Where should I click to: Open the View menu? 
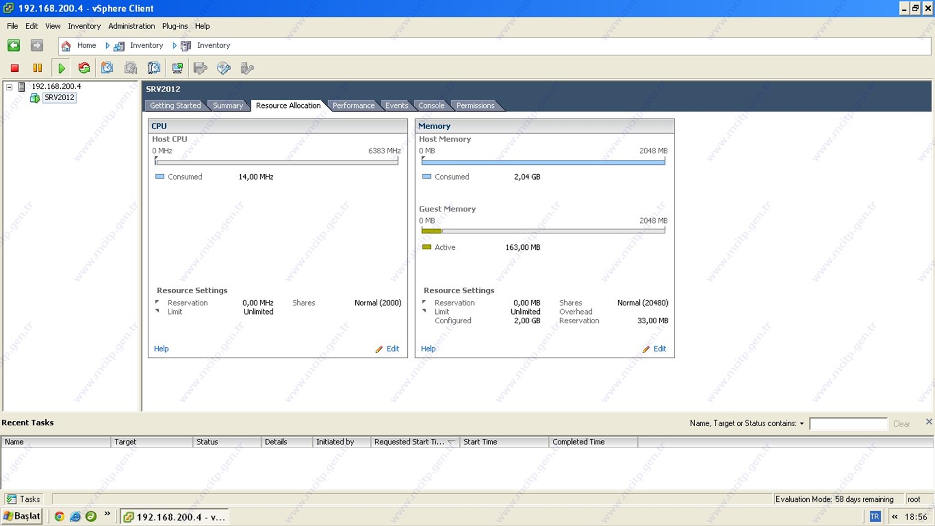coord(53,26)
